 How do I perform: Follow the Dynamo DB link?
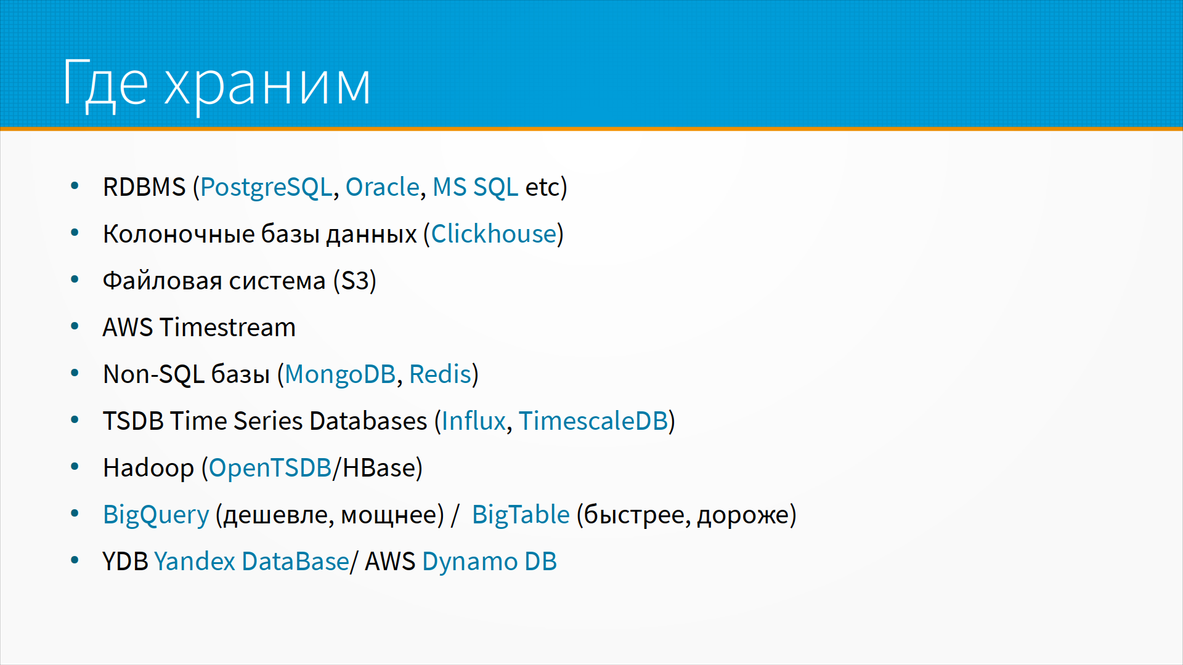489,562
